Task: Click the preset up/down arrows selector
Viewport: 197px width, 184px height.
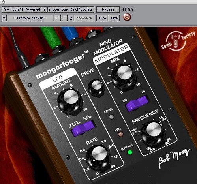Action: [4, 18]
